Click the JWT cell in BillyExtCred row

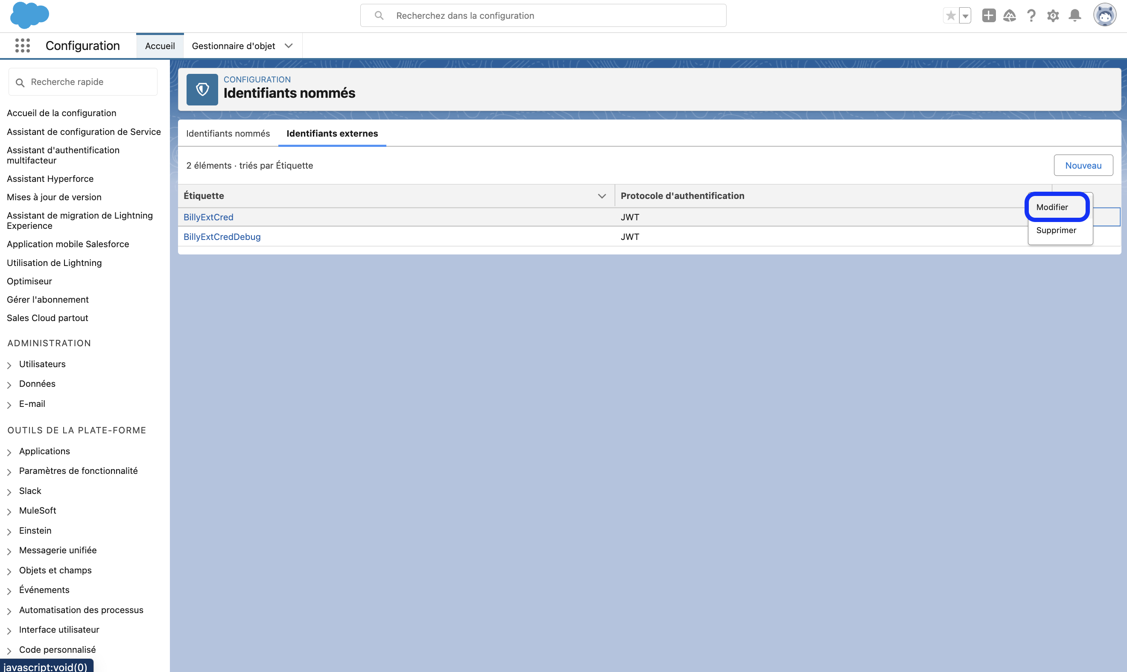tap(630, 217)
